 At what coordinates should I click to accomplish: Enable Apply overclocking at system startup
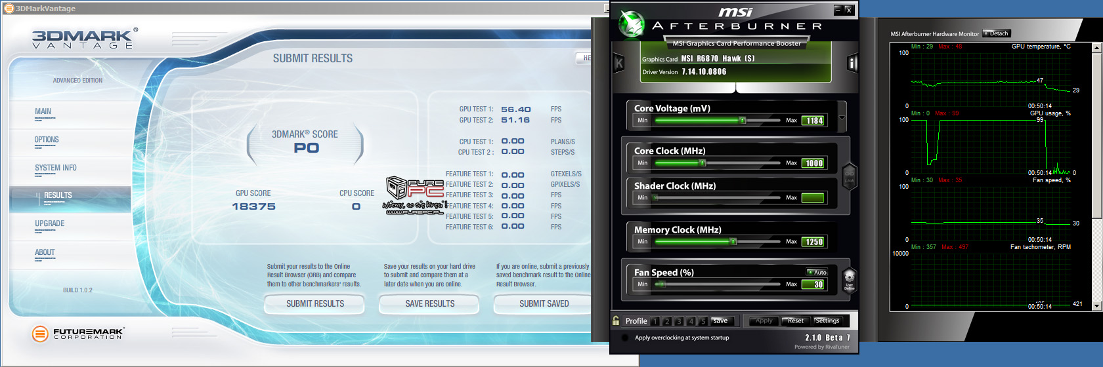(x=625, y=338)
